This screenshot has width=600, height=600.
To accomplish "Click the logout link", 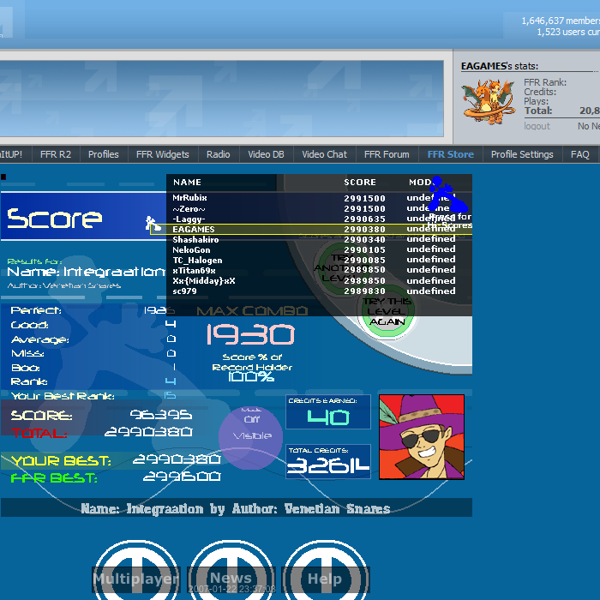I will 537,126.
